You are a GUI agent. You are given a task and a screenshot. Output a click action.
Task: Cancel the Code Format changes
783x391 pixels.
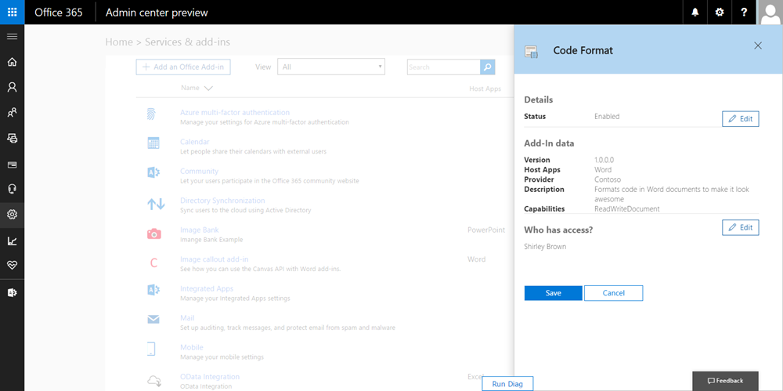click(x=613, y=293)
